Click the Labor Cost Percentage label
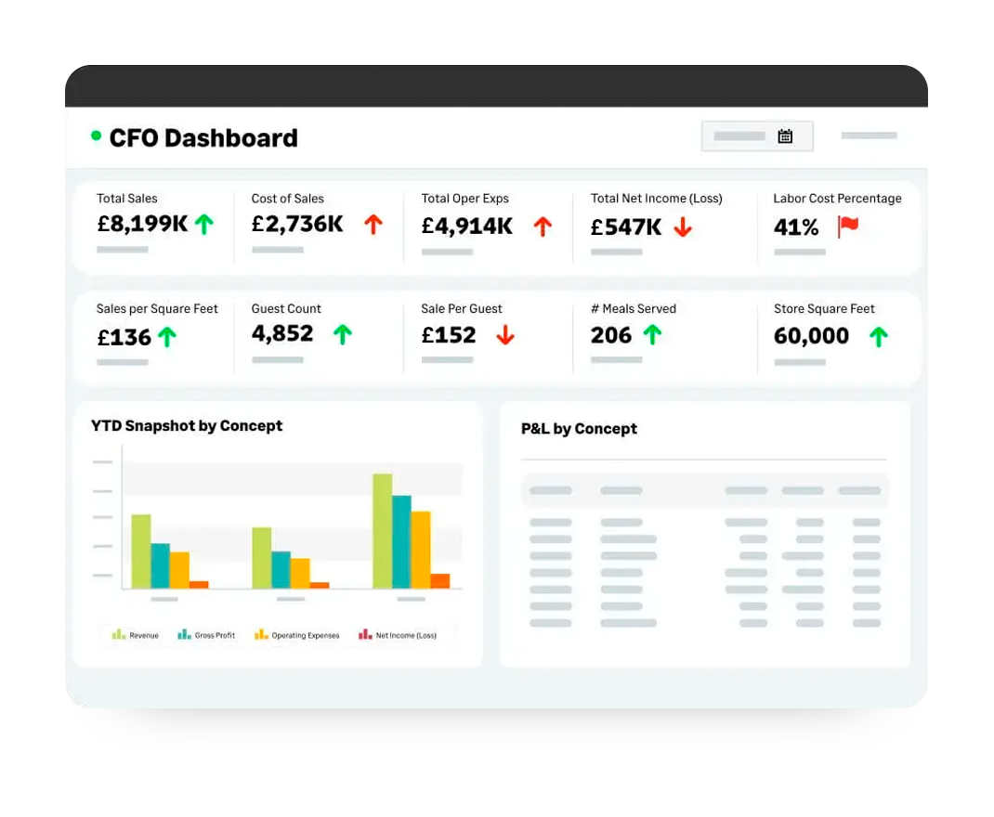This screenshot has width=994, height=817. tap(837, 199)
